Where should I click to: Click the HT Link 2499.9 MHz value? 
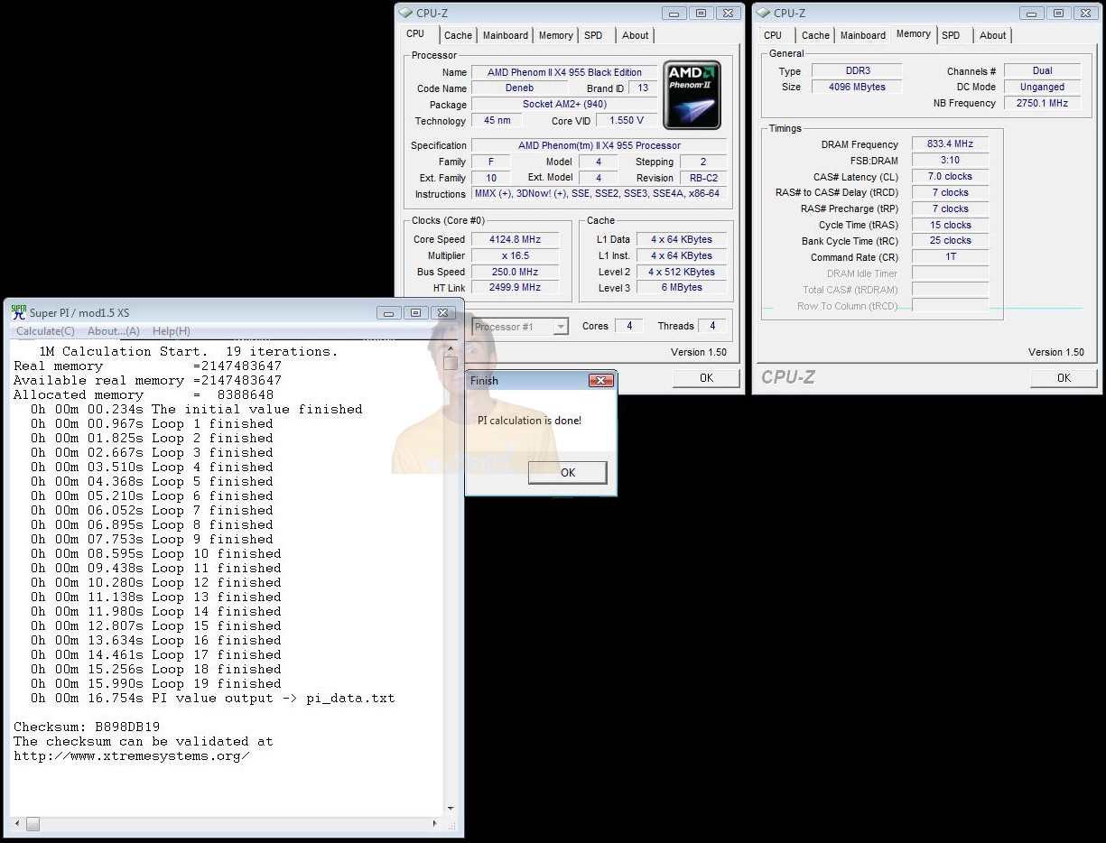515,288
